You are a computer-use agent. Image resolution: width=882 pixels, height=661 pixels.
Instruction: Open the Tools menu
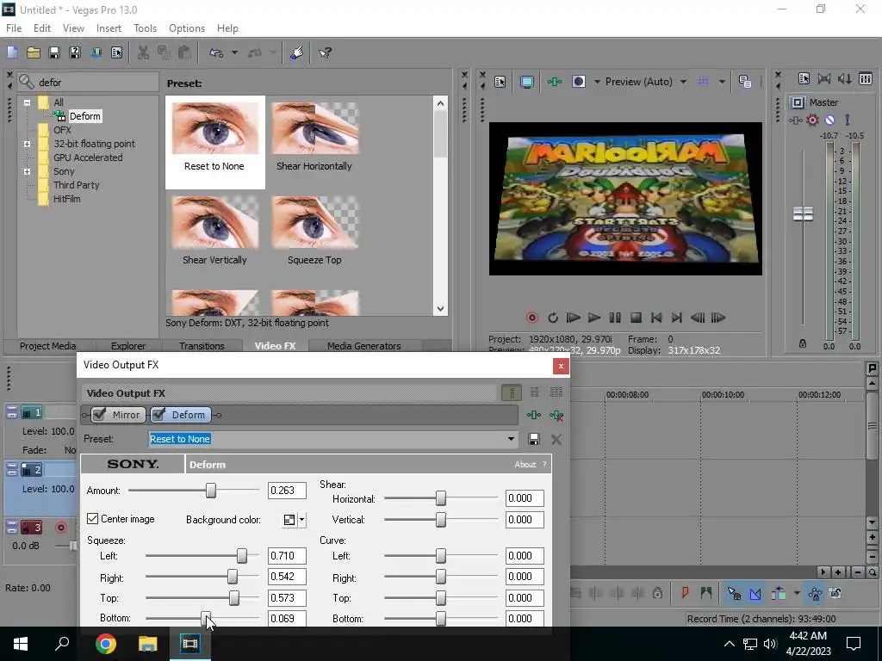point(145,28)
